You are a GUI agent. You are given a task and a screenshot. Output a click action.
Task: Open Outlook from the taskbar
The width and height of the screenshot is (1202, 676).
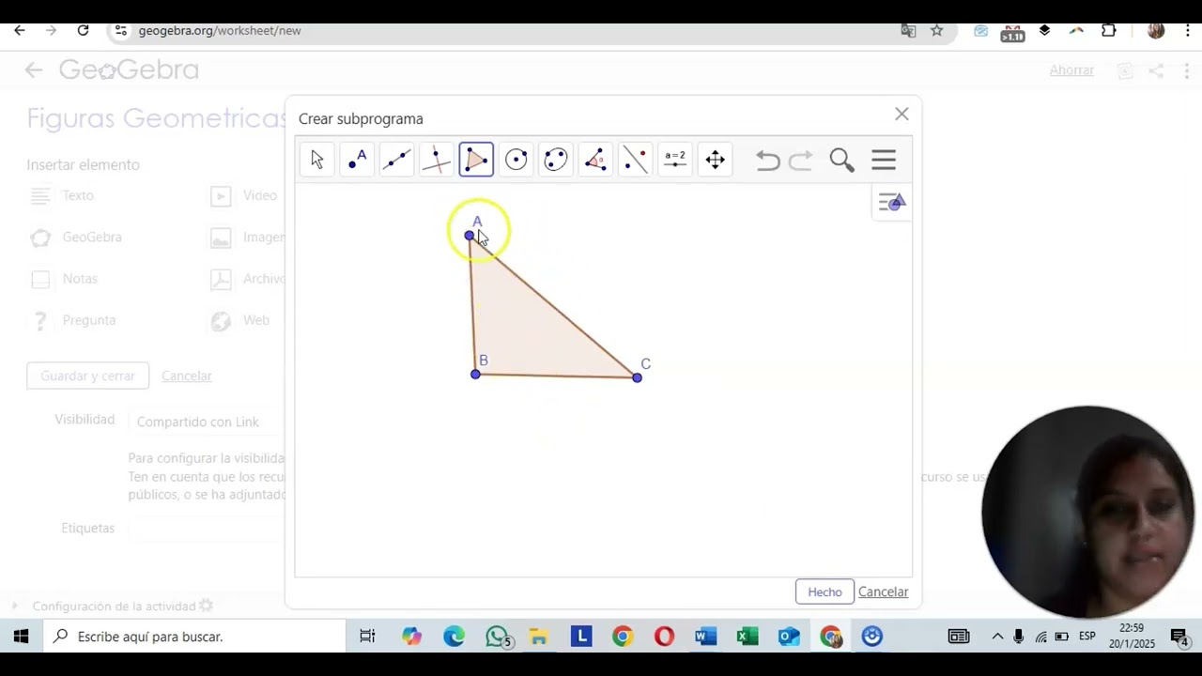coord(789,637)
